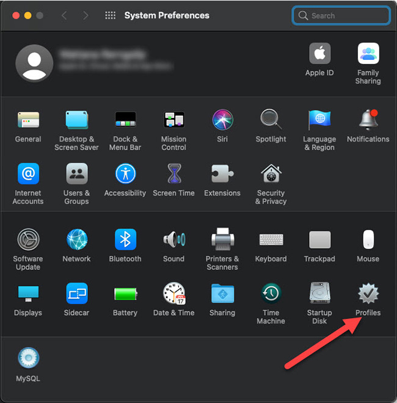Image resolution: width=397 pixels, height=403 pixels.
Task: Open Dock & Menu Bar settings
Action: tap(125, 120)
